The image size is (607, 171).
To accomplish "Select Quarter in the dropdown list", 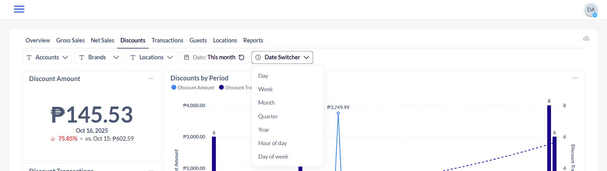I will [x=268, y=116].
